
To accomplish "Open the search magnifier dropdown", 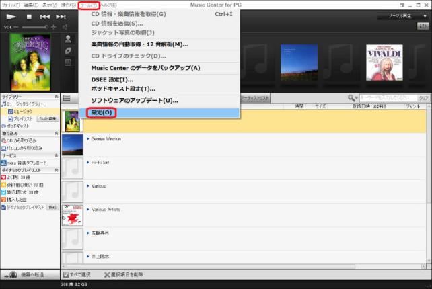I will point(353,98).
